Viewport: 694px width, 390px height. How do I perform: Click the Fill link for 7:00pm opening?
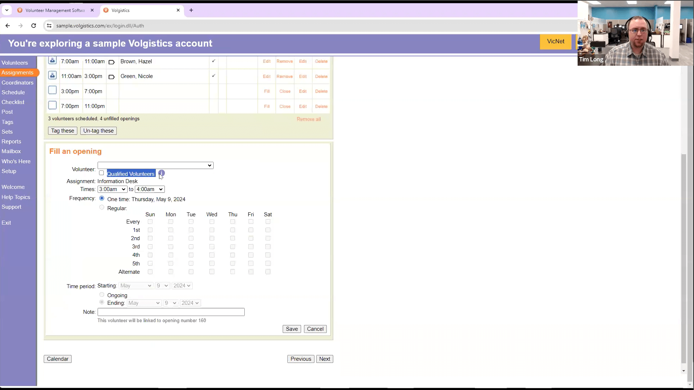(267, 107)
